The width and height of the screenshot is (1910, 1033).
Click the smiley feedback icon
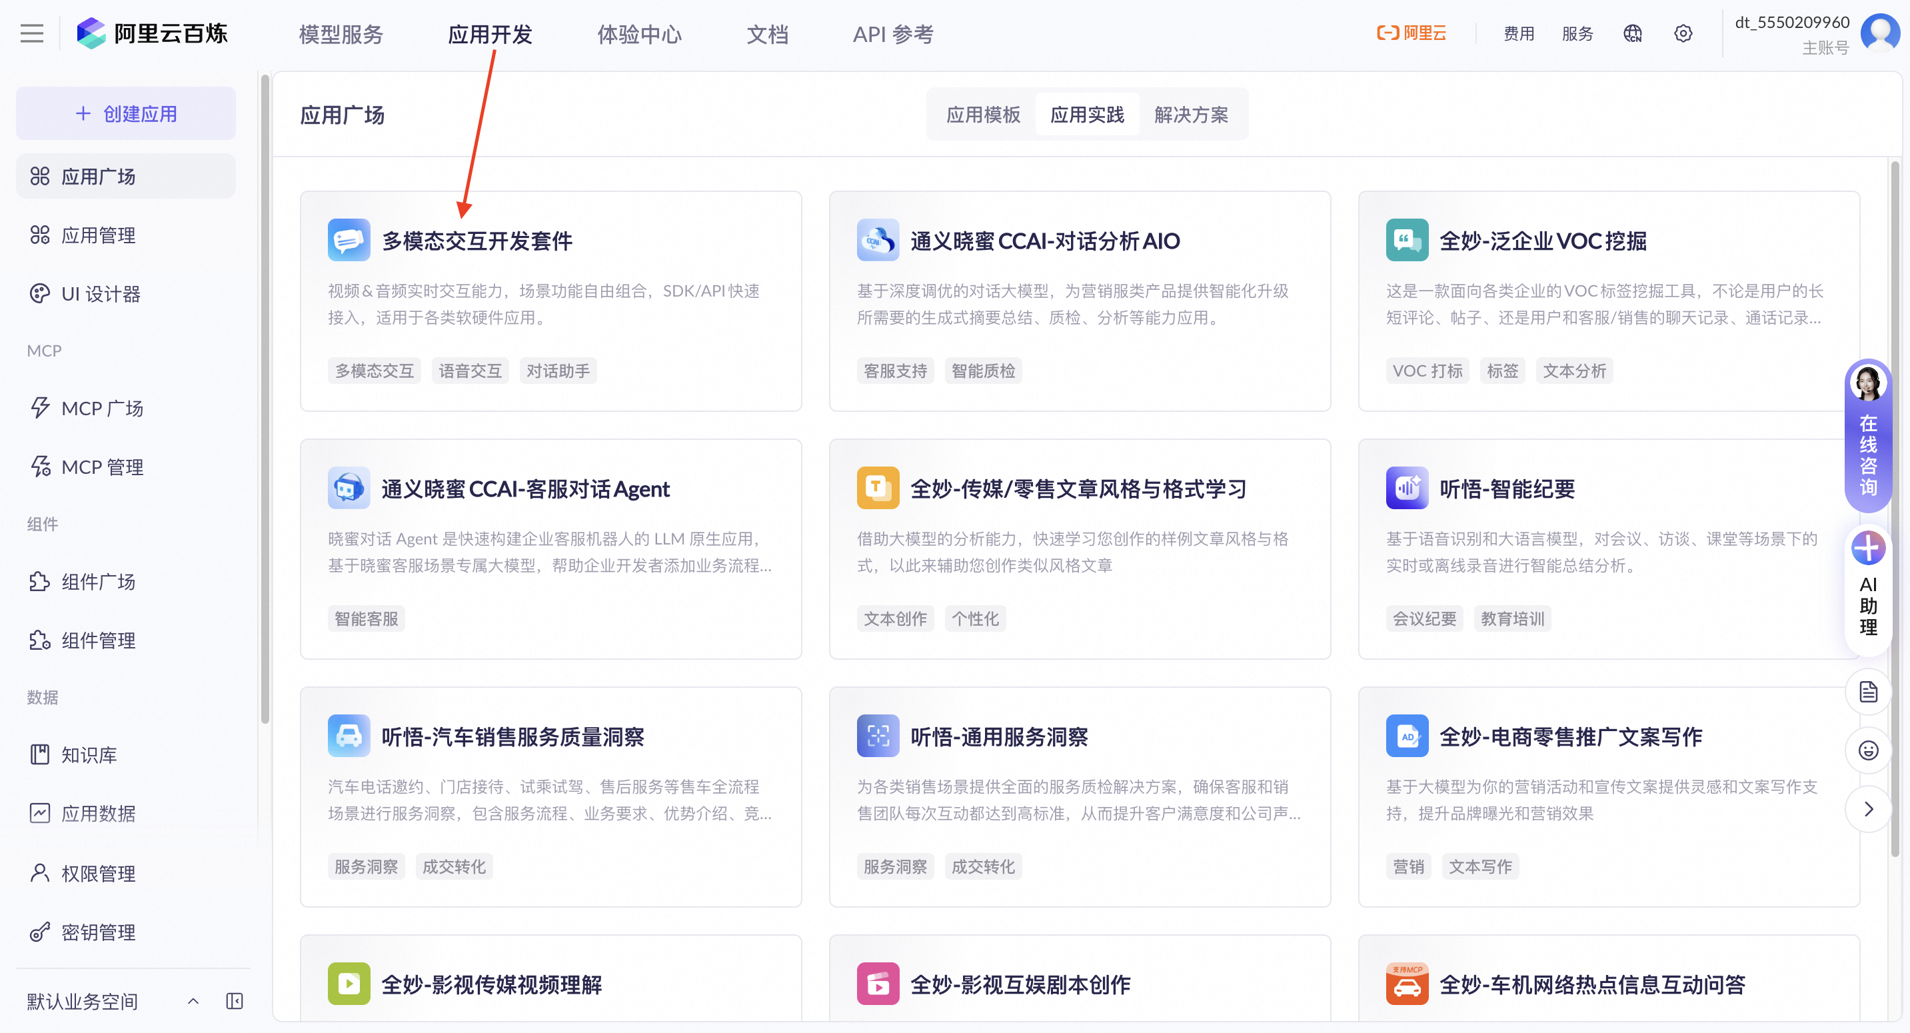[x=1868, y=750]
